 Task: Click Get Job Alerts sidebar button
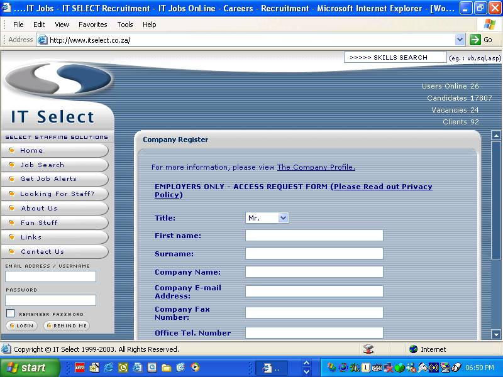[x=55, y=179]
